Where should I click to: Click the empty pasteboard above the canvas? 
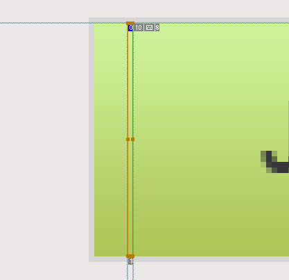(x=144, y=8)
